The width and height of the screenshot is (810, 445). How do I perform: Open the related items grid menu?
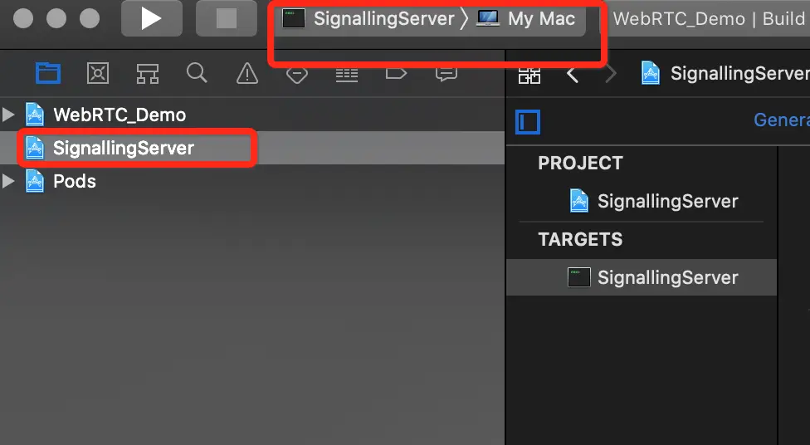[529, 75]
